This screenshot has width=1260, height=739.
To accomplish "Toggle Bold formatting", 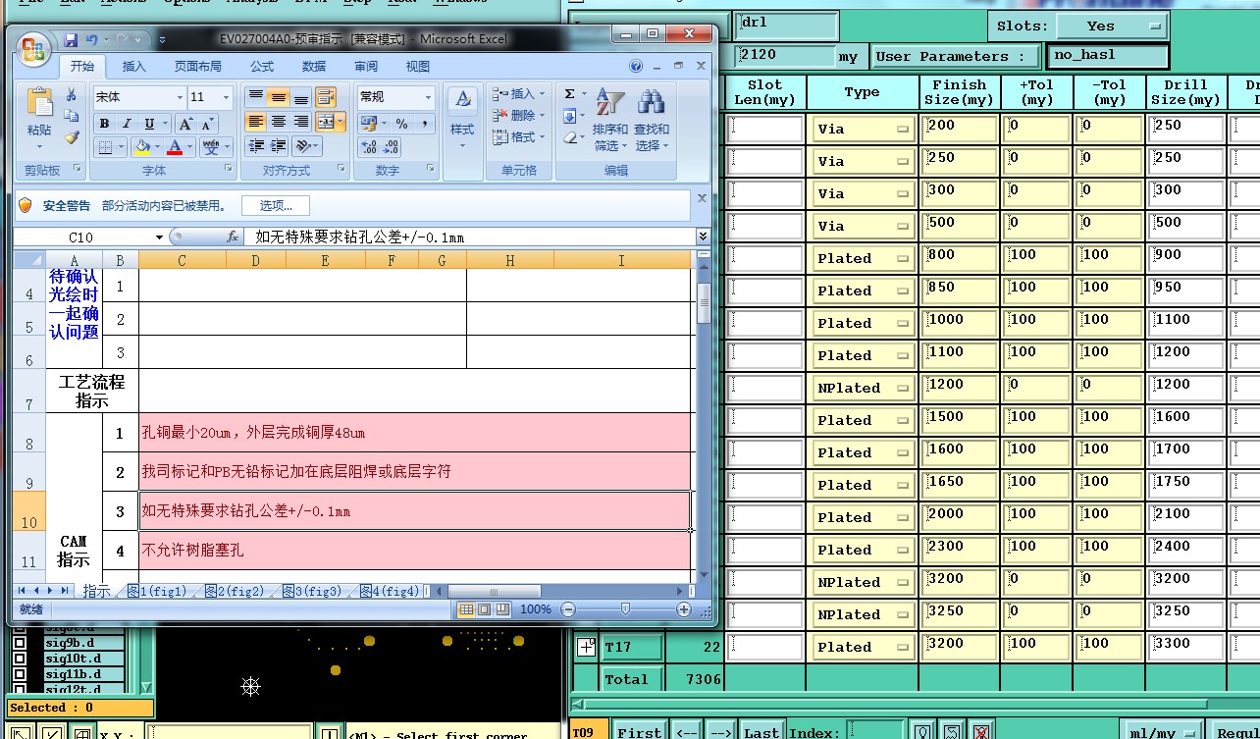I will point(104,124).
